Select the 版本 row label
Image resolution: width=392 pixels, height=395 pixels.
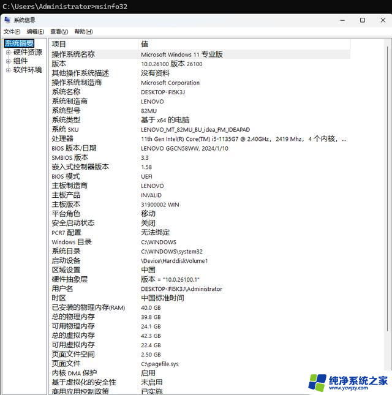59,64
